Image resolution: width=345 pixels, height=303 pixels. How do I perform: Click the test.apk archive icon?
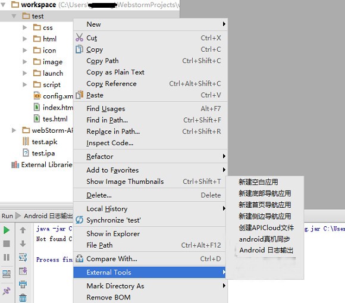(26, 141)
